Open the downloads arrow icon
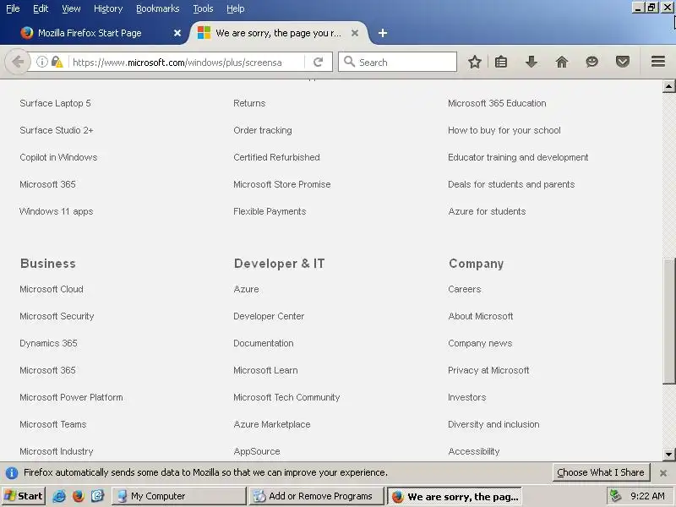 [532, 62]
